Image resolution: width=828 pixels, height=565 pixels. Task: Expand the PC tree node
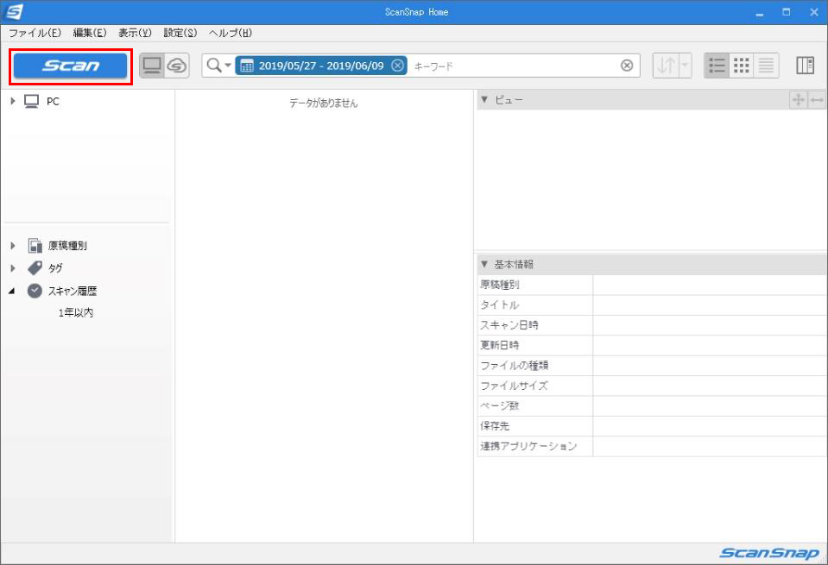coord(13,102)
